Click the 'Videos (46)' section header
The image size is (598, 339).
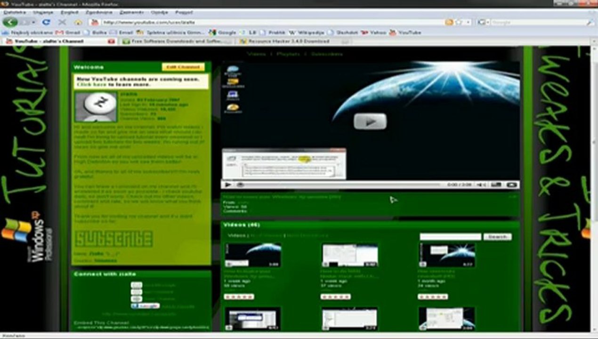[242, 225]
